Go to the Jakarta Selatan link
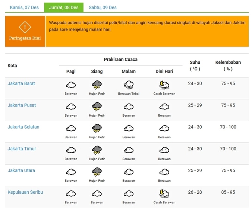This screenshot has height=209, width=252. tap(23, 127)
